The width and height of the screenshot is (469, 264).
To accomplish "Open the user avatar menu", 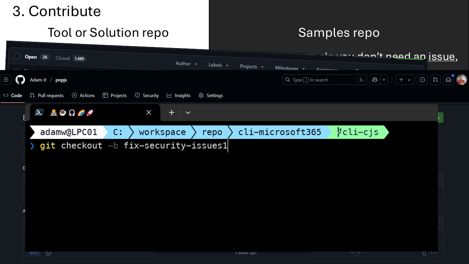I will 462,80.
